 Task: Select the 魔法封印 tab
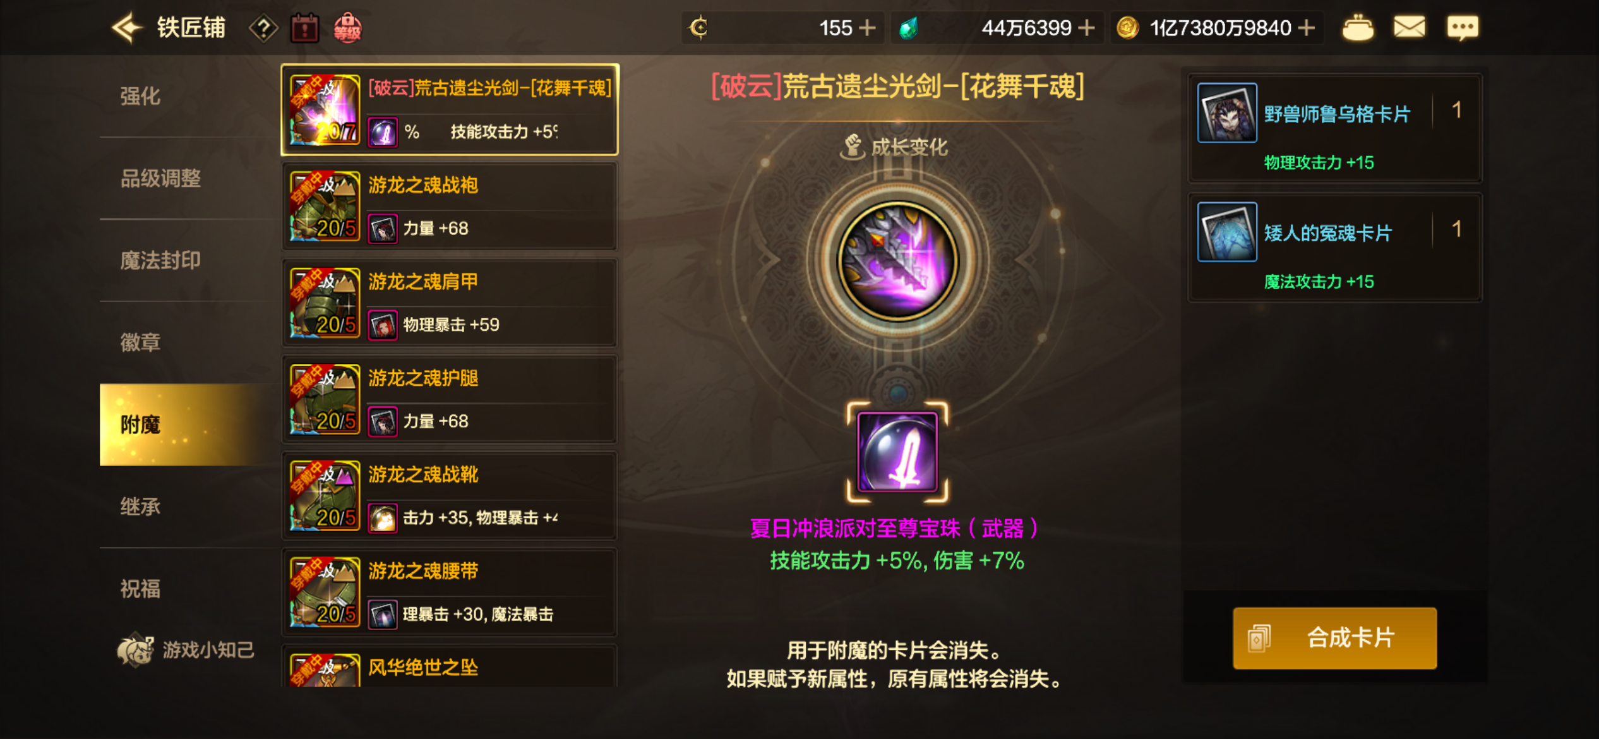point(160,260)
